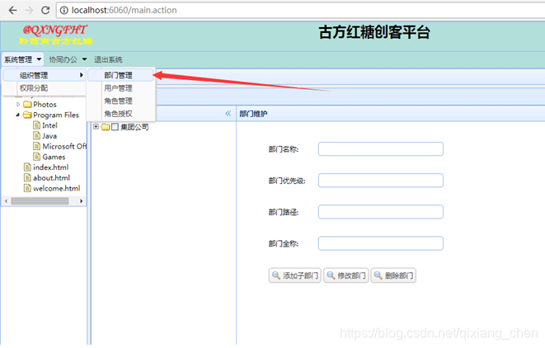Open the 协同办公 dropdown menu
The height and width of the screenshot is (348, 545).
click(x=68, y=59)
